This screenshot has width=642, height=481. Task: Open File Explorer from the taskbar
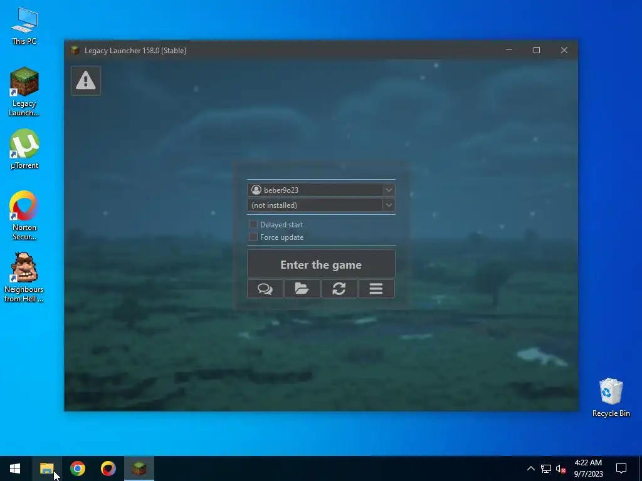(46, 468)
